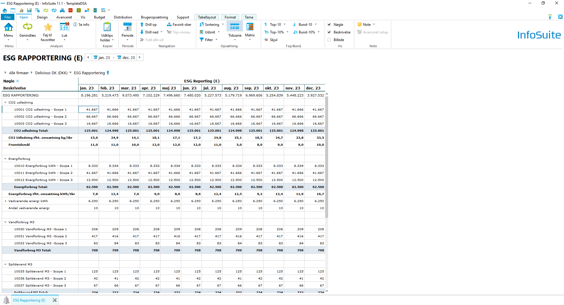
Task: Open the Design ribbon tab
Action: 42,17
